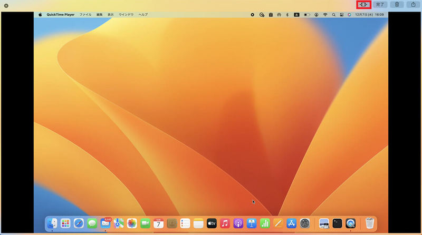Open the ウインドウ menu

point(126,15)
